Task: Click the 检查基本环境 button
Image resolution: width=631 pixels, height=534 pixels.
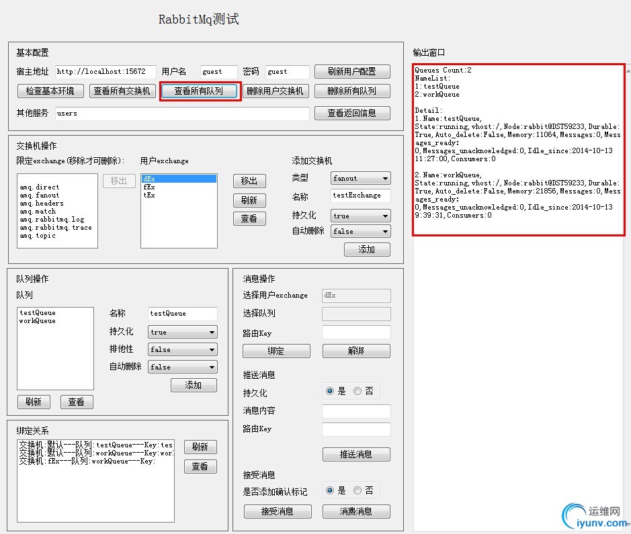Action: coord(50,91)
